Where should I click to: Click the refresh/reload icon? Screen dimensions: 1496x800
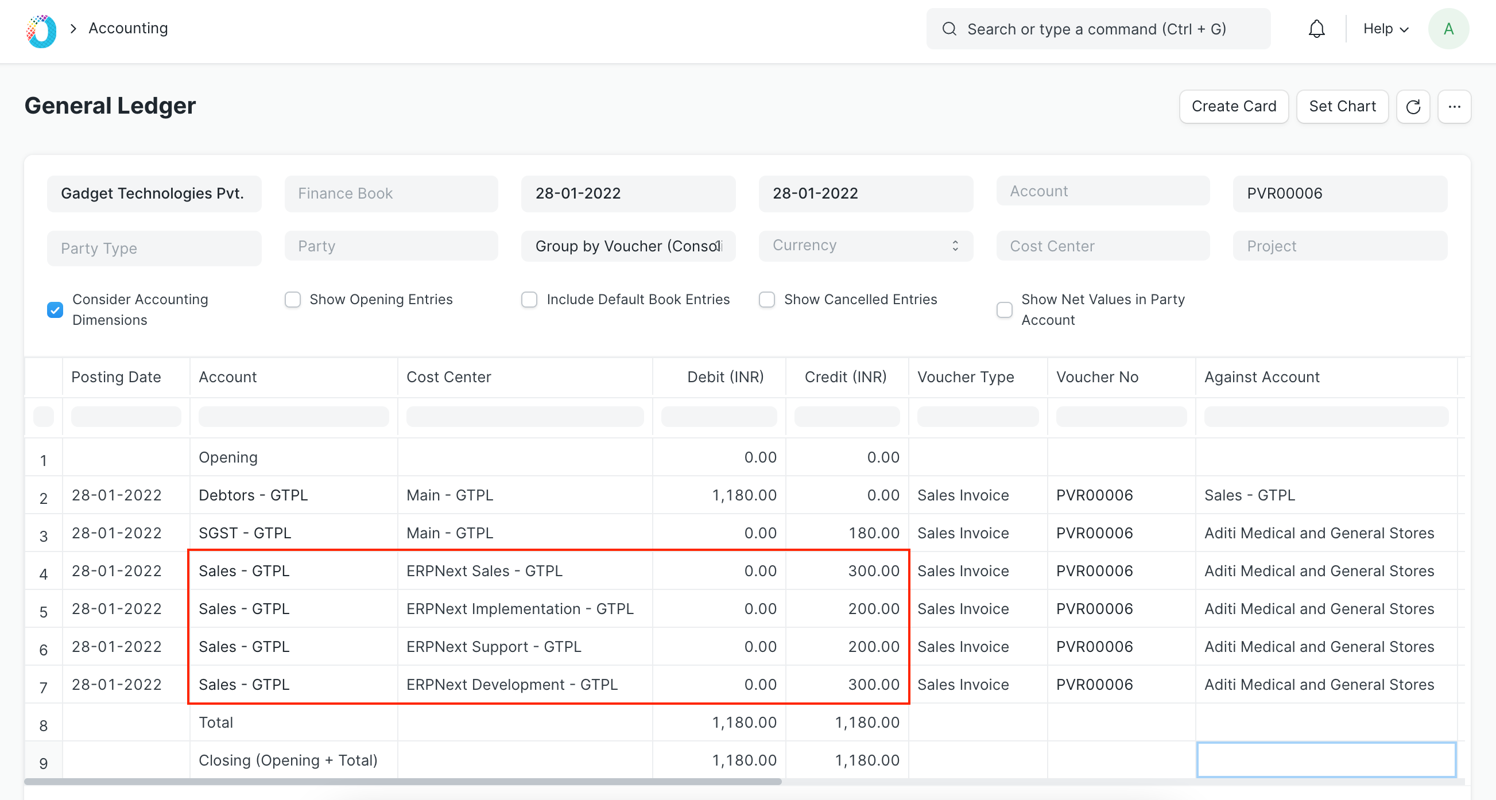1414,106
